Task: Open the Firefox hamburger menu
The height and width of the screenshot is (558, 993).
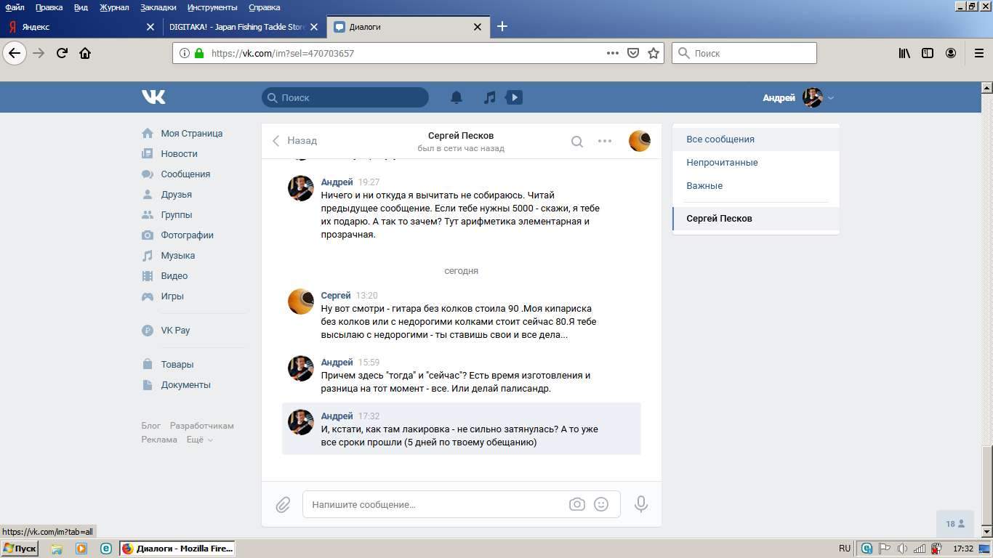Action: coord(978,53)
